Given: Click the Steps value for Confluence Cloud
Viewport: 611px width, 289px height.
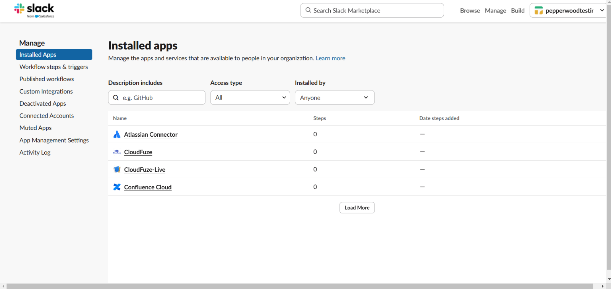Looking at the screenshot, I should pyautogui.click(x=315, y=187).
